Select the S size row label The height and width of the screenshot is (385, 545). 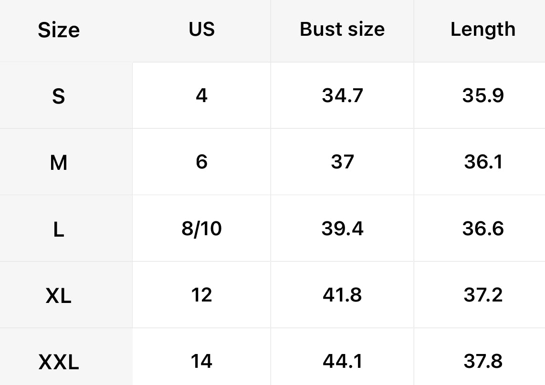tap(59, 97)
